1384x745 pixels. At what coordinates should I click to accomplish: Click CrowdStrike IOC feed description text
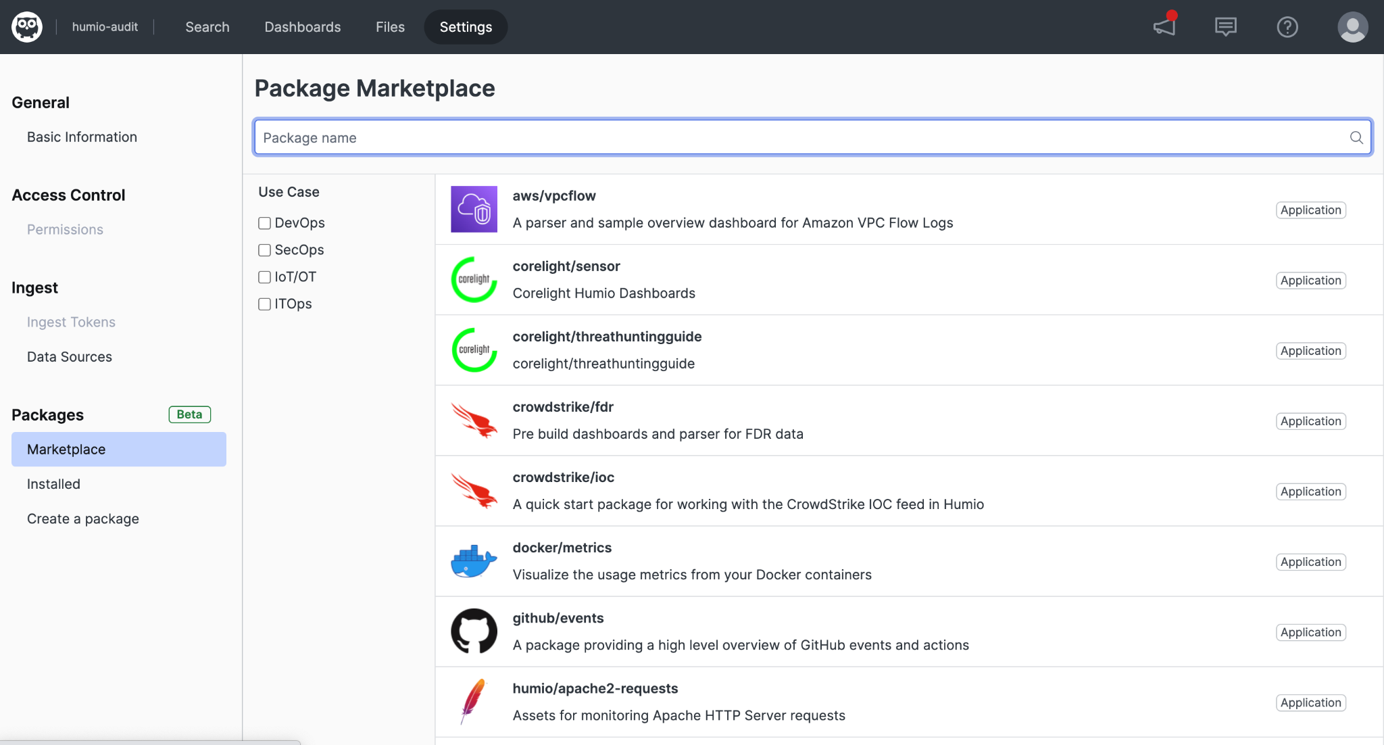pos(748,504)
